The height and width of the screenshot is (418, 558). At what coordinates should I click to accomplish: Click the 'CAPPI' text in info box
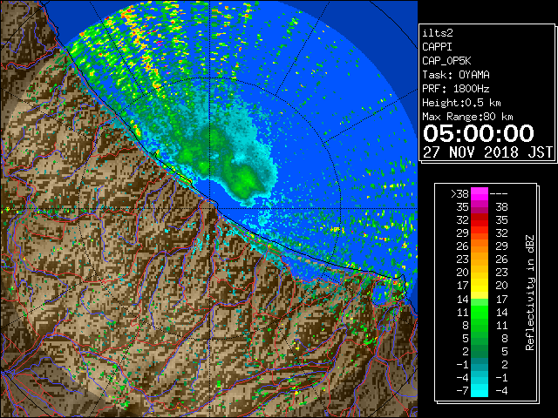[x=437, y=47]
